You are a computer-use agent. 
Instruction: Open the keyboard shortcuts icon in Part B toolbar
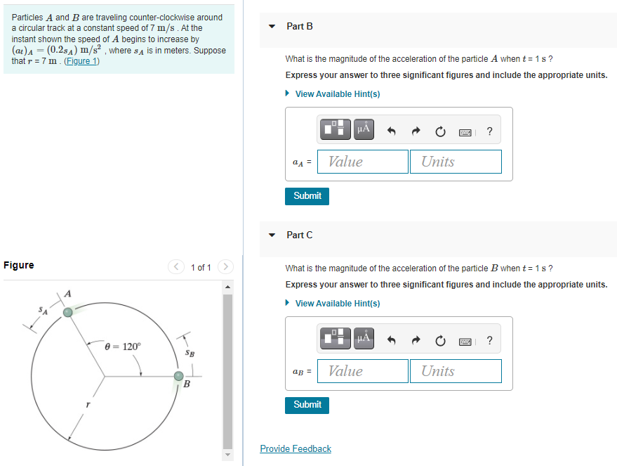(x=464, y=129)
